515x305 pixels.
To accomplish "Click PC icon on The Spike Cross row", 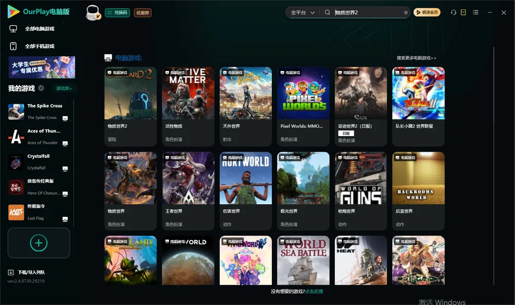I will [x=65, y=118].
